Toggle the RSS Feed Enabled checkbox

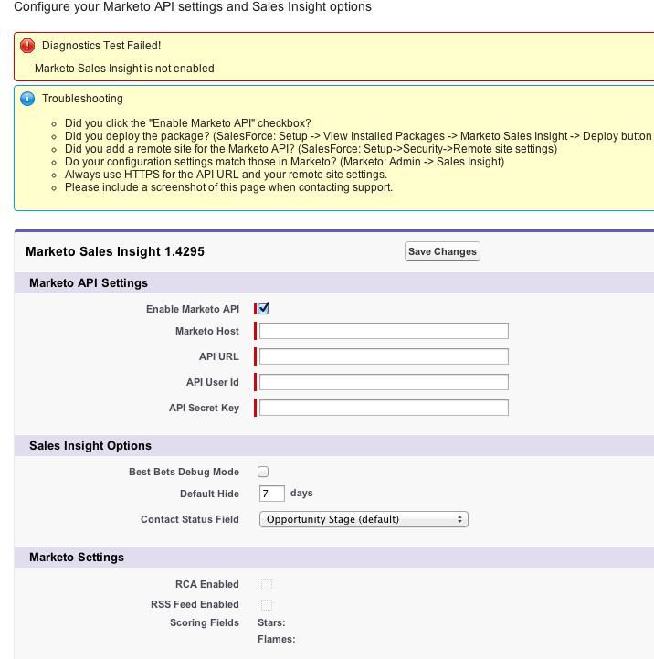point(267,605)
